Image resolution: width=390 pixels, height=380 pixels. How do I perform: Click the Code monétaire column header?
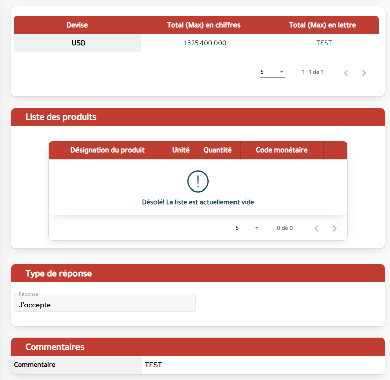point(281,150)
